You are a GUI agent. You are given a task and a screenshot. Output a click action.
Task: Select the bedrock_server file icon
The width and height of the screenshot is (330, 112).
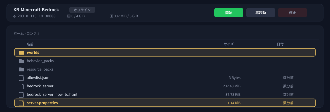(21, 86)
